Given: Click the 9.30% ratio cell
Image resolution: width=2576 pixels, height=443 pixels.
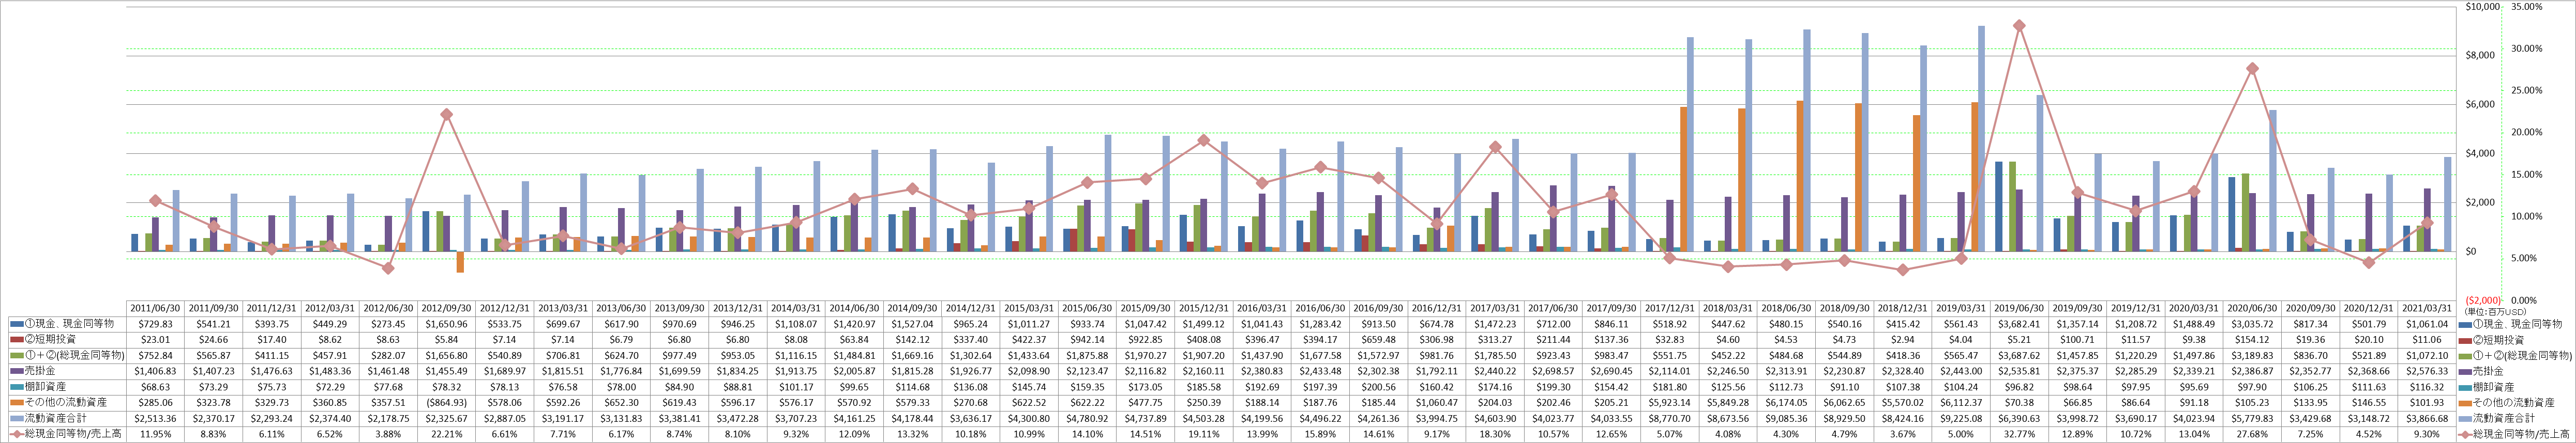Looking at the screenshot, I should [x=2428, y=434].
